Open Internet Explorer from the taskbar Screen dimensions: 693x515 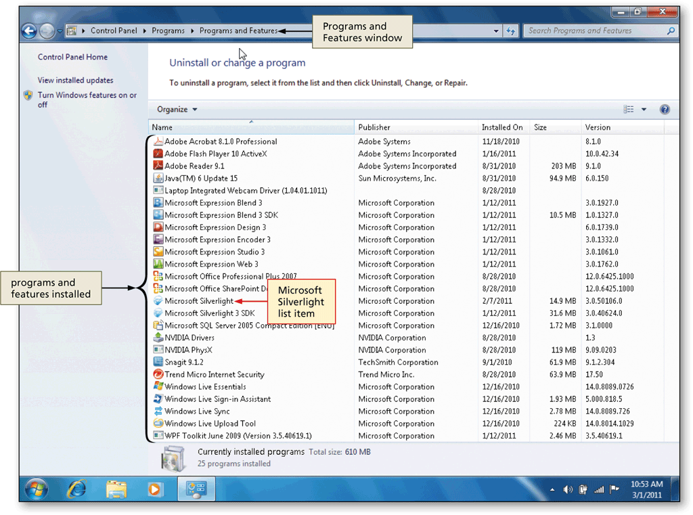[x=77, y=489]
